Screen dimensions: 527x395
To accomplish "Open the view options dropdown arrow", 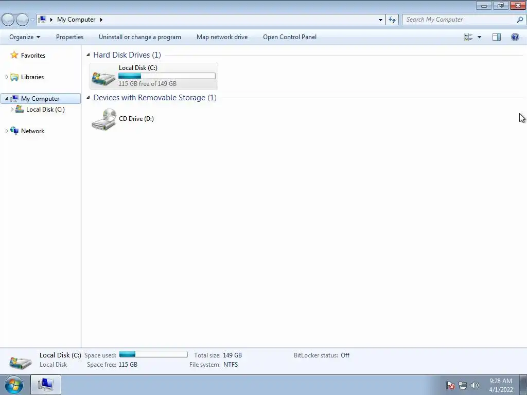I will (x=479, y=37).
